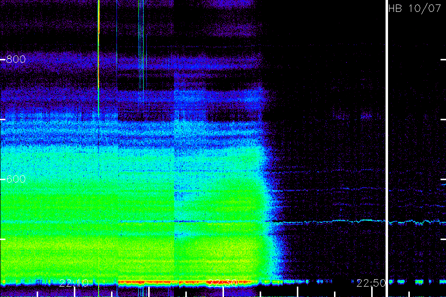The height and width of the screenshot is (297, 446).
Task: Click the 22:30 time axis label
Action: click(223, 283)
